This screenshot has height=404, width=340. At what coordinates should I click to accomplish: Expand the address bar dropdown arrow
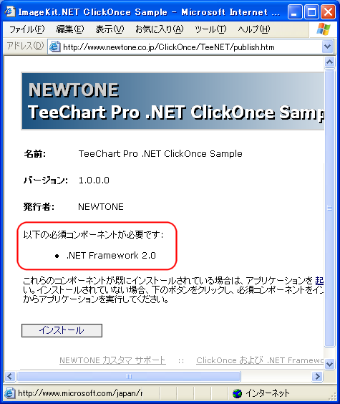pyautogui.click(x=327, y=47)
